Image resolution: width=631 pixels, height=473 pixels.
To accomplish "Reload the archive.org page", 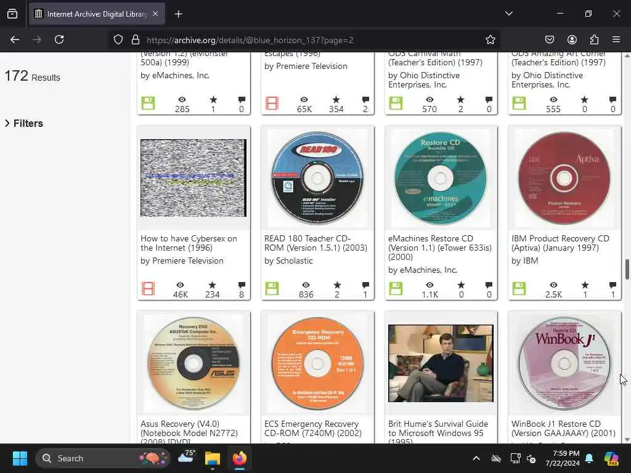I will tap(59, 39).
